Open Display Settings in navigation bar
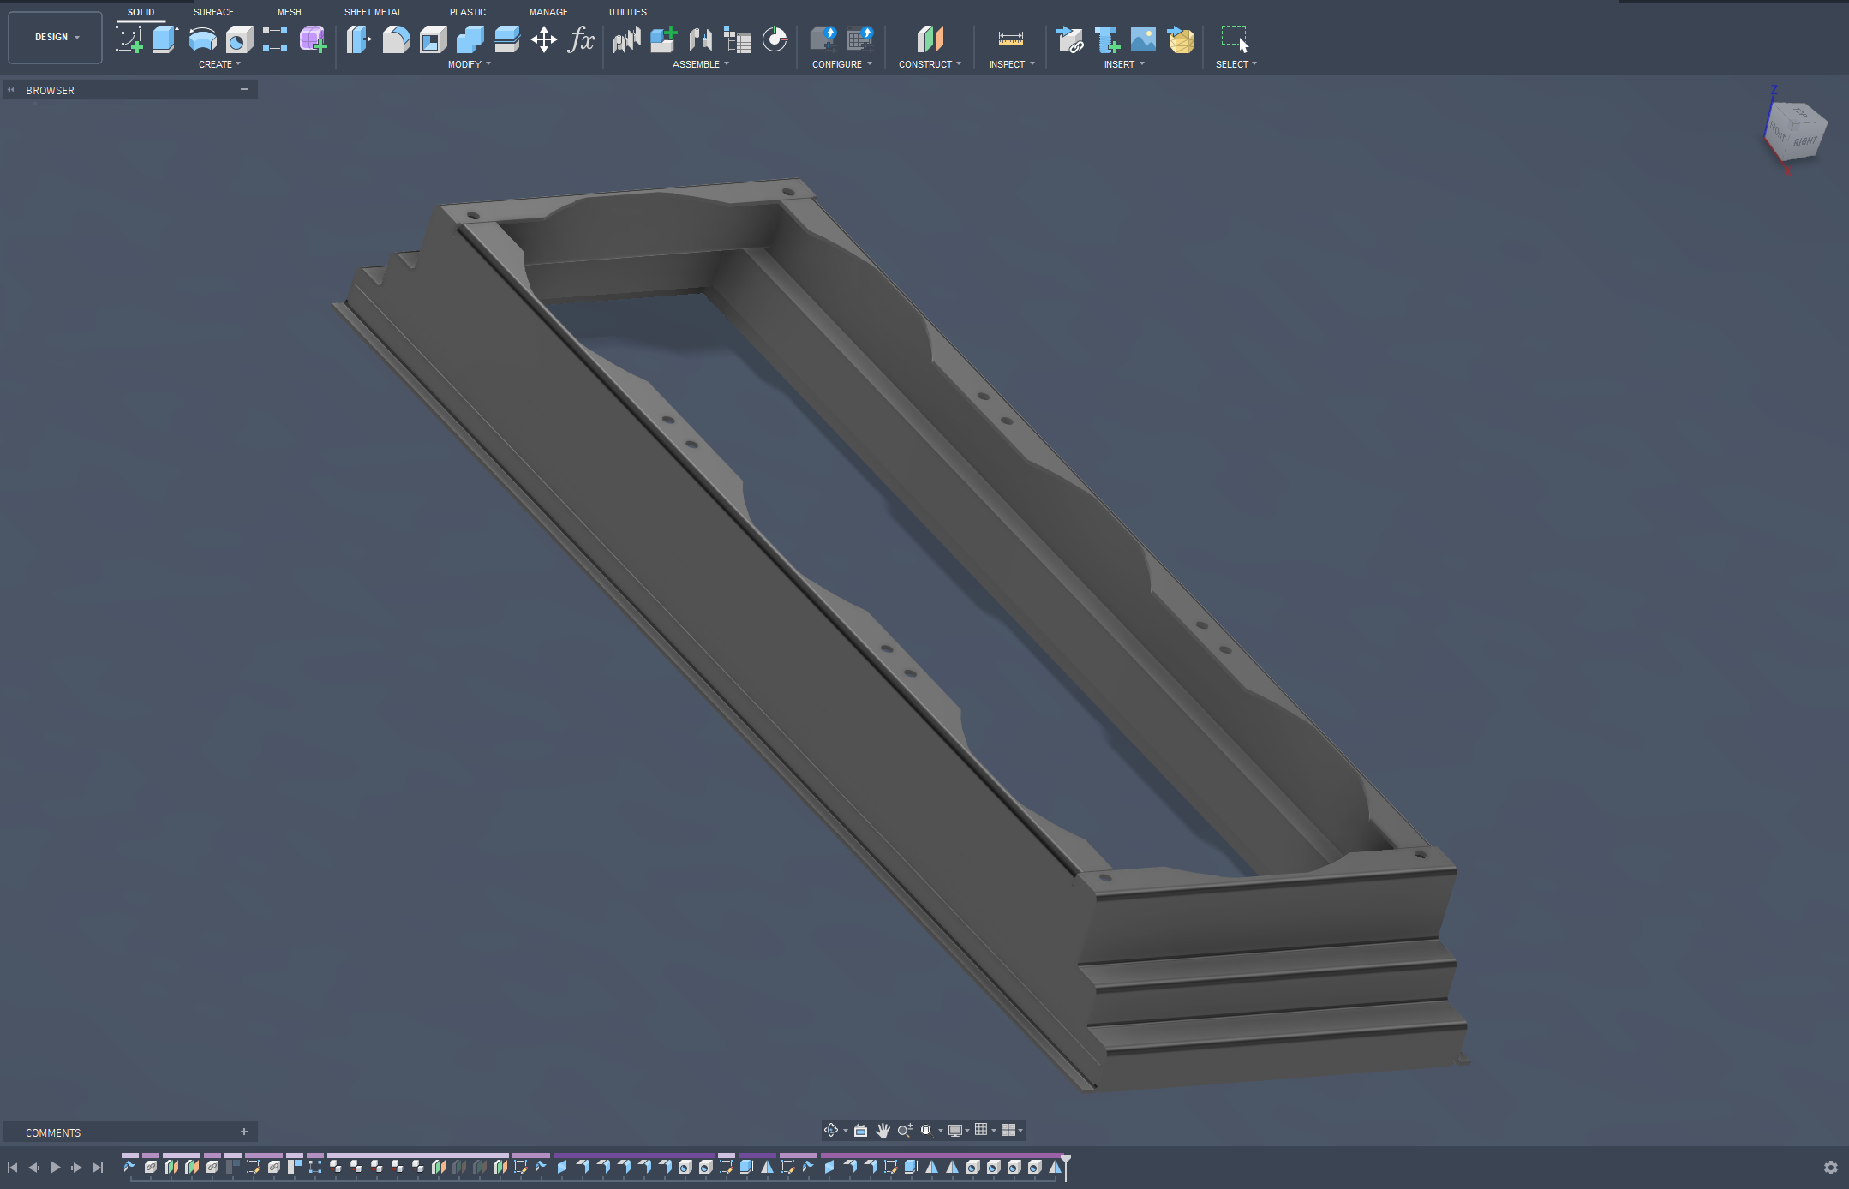1849x1189 pixels. 955,1130
